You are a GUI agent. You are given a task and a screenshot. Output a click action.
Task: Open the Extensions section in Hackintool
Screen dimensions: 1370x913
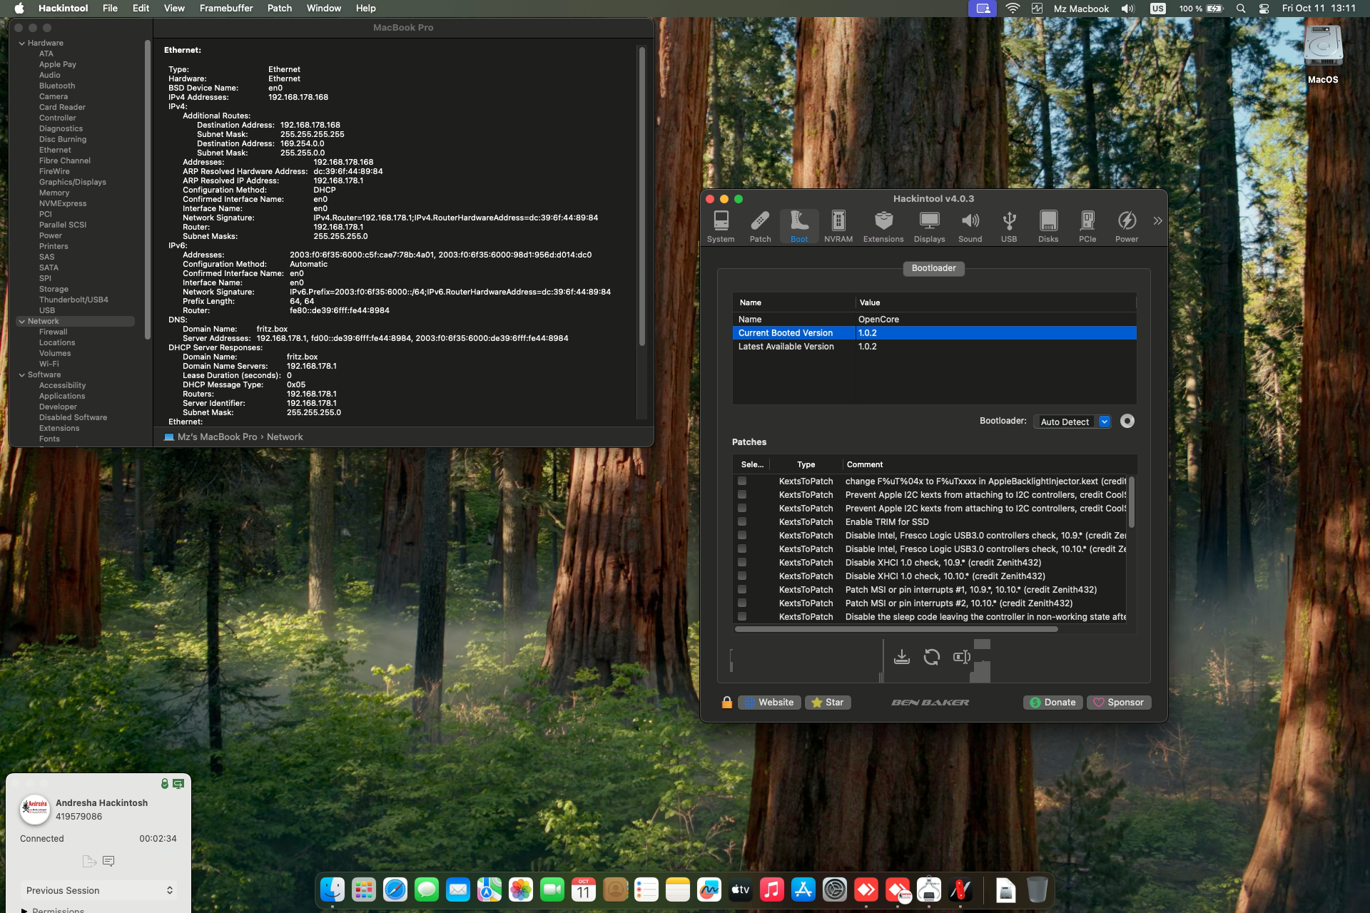(883, 227)
